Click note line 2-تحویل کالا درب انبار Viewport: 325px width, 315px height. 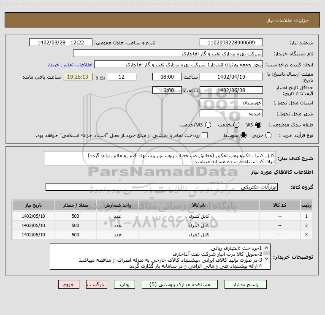(217, 254)
